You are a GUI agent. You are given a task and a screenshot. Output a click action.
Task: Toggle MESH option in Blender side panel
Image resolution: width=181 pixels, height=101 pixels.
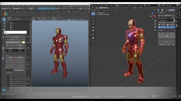click(x=171, y=27)
